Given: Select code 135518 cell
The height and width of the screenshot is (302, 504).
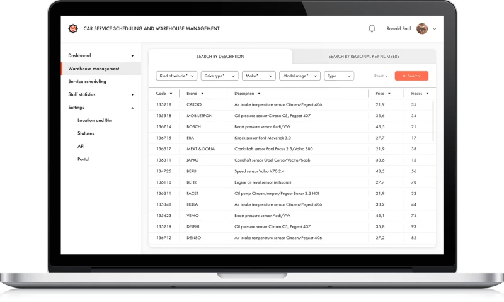Looking at the screenshot, I should [164, 116].
